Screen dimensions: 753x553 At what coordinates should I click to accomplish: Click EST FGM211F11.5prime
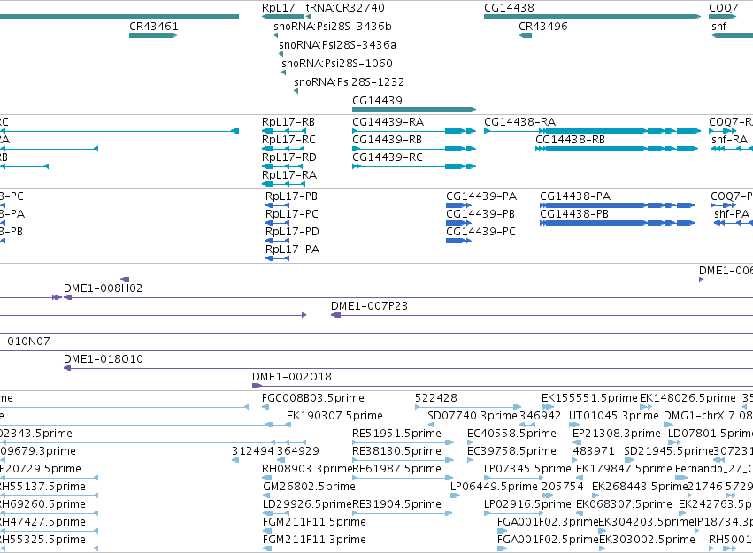(314, 522)
